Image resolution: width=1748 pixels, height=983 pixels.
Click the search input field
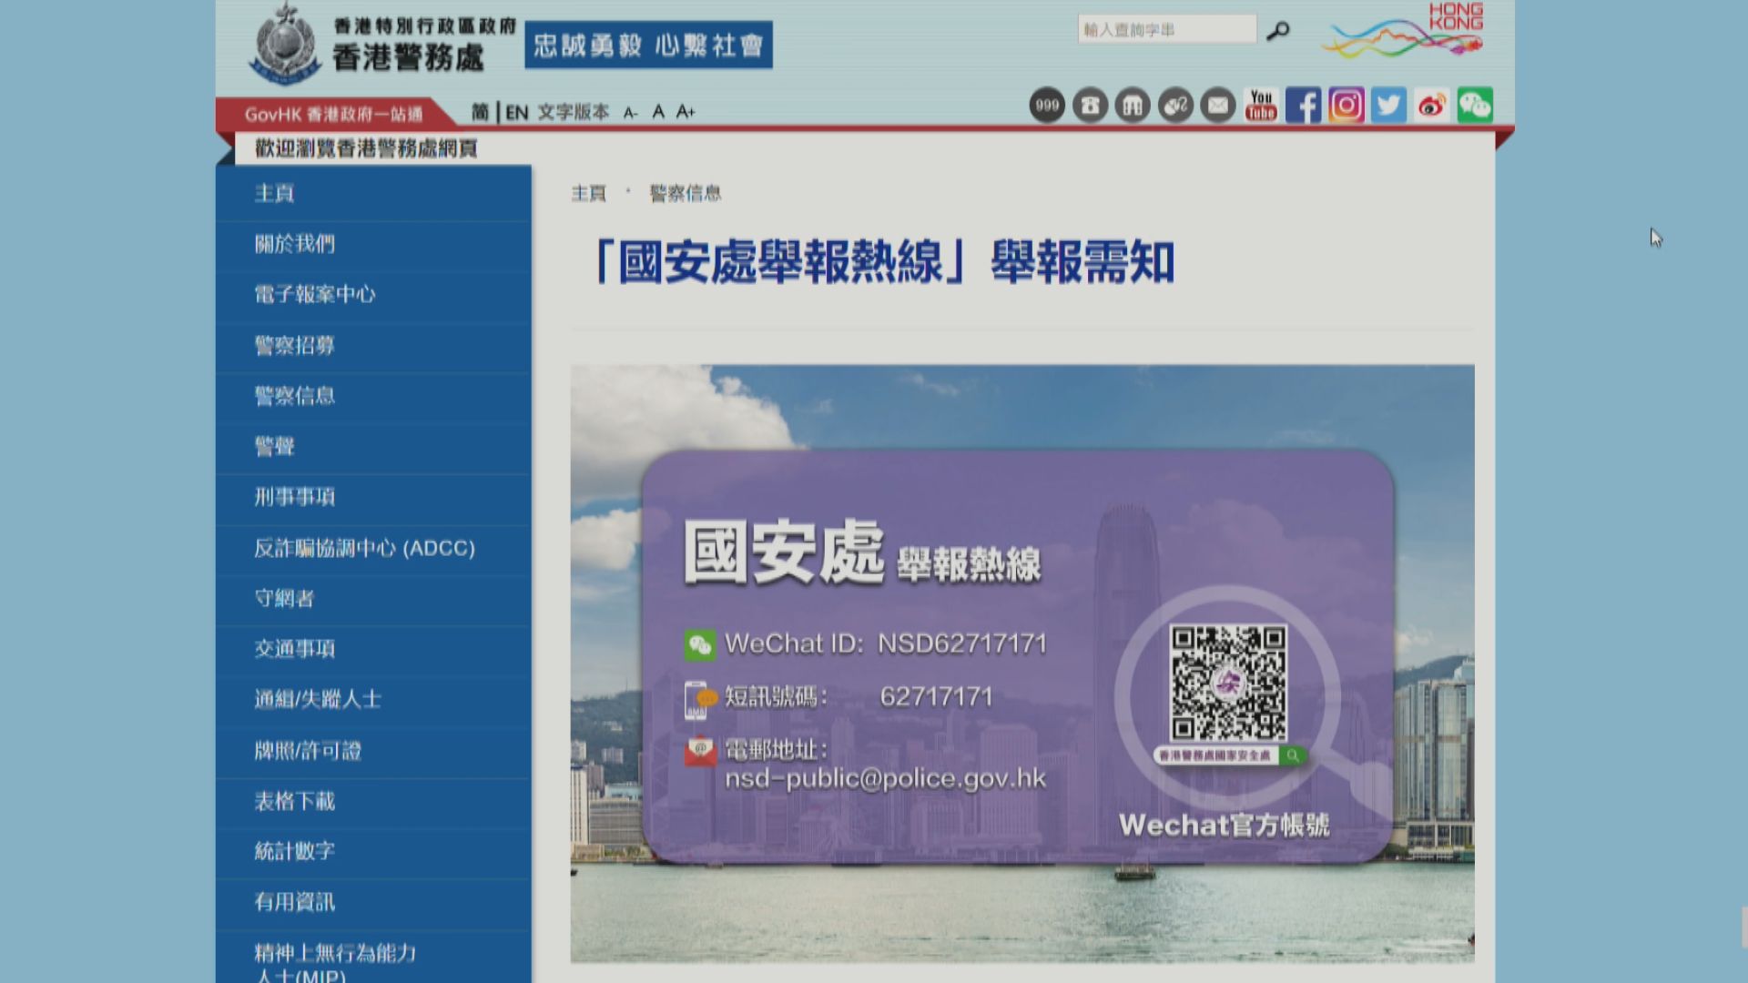coord(1165,29)
